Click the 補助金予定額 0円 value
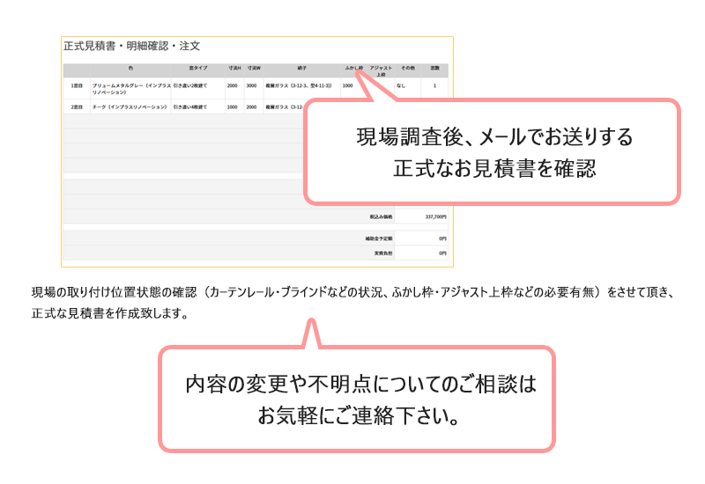The width and height of the screenshot is (705, 484). [x=442, y=238]
